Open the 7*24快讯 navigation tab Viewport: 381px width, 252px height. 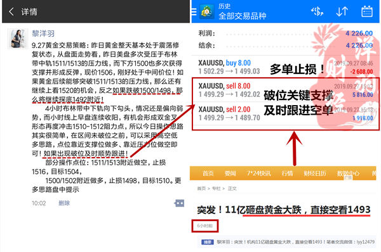click(x=259, y=173)
